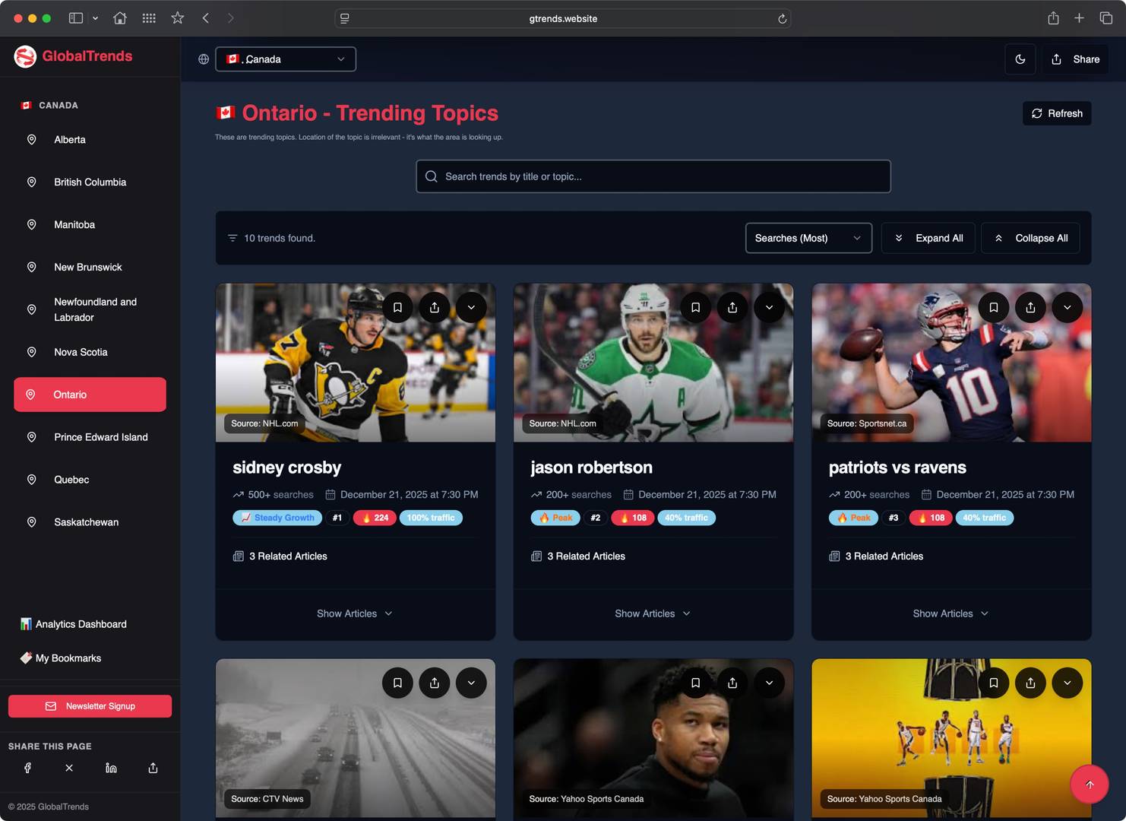Click the scroll-to-top red arrow button

click(1089, 784)
